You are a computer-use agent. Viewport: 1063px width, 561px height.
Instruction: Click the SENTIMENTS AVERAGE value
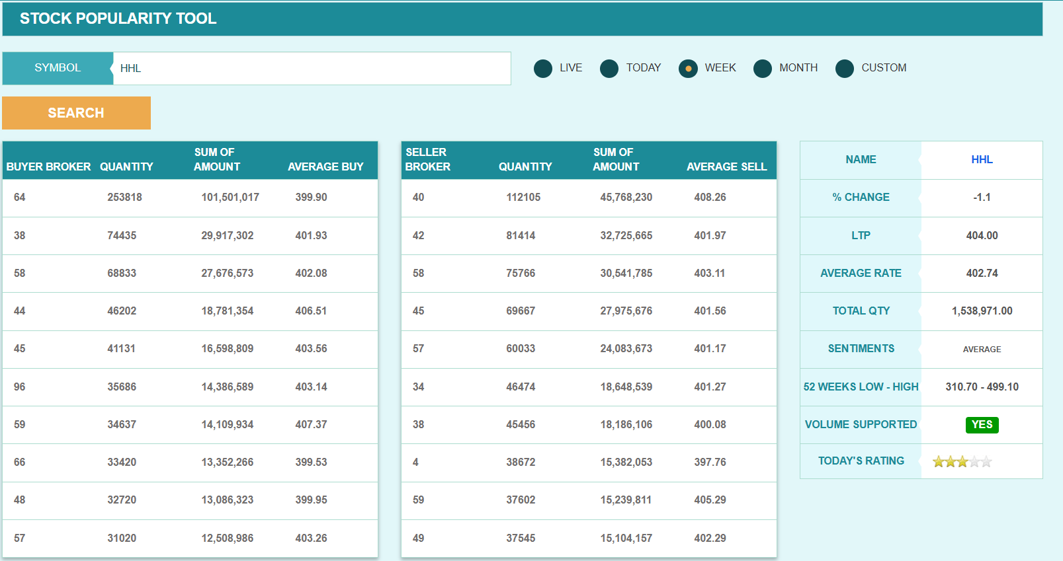982,350
